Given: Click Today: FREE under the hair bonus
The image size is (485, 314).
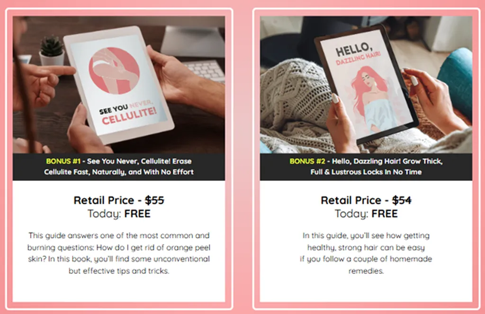Looking at the screenshot, I should (366, 214).
